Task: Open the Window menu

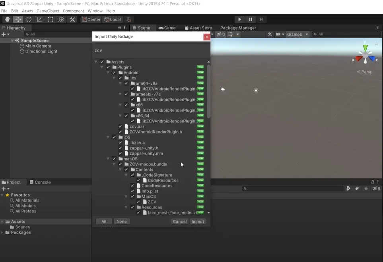Action: click(x=95, y=11)
